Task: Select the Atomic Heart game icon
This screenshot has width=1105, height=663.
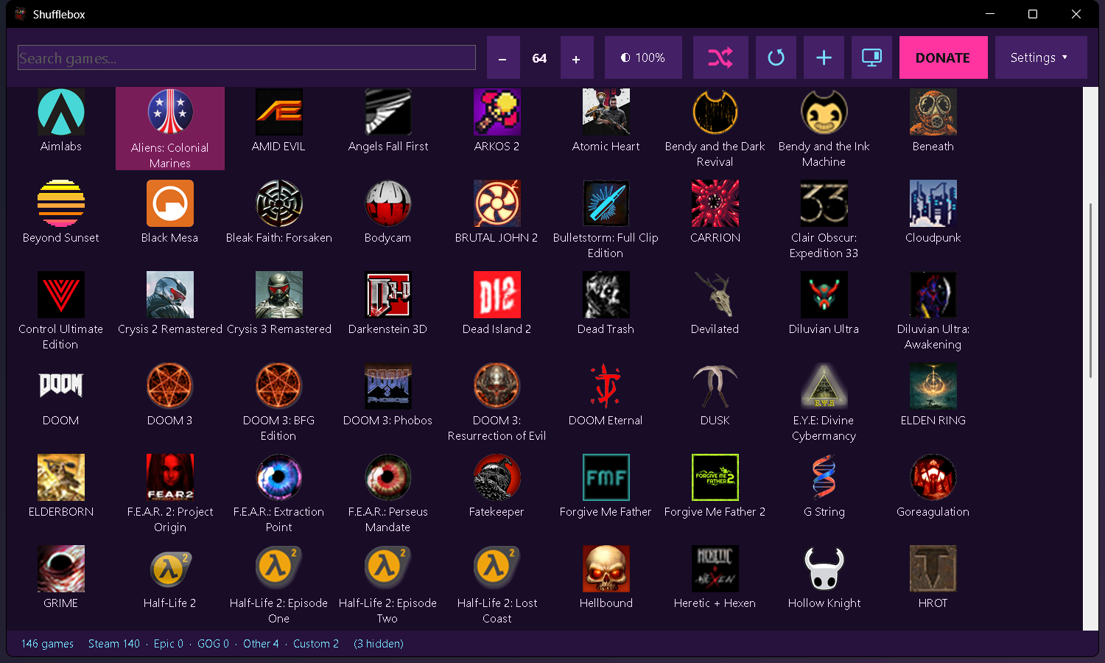Action: (x=606, y=112)
